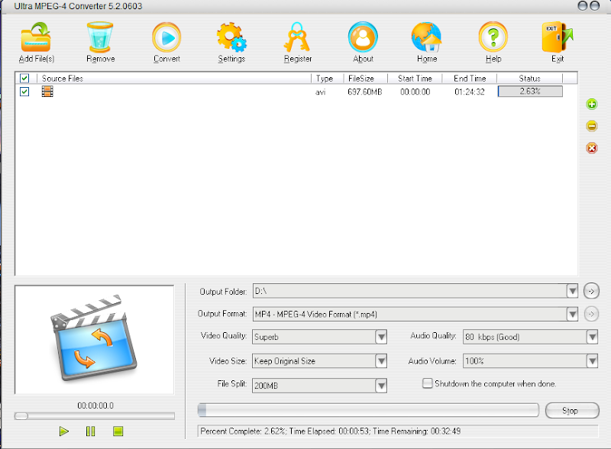The image size is (611, 449).
Task: Click the film strip icon in file row
Action: pos(47,92)
